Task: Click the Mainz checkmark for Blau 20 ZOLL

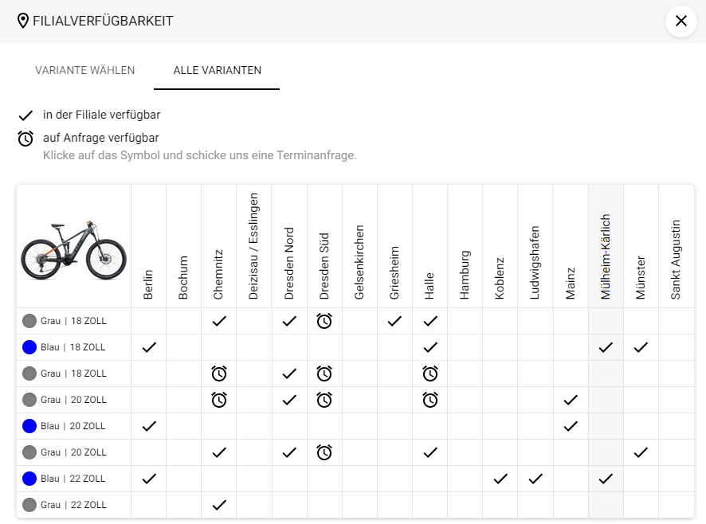Action: pos(571,426)
